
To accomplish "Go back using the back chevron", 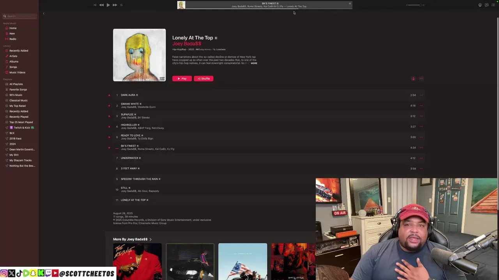I will pyautogui.click(x=44, y=14).
